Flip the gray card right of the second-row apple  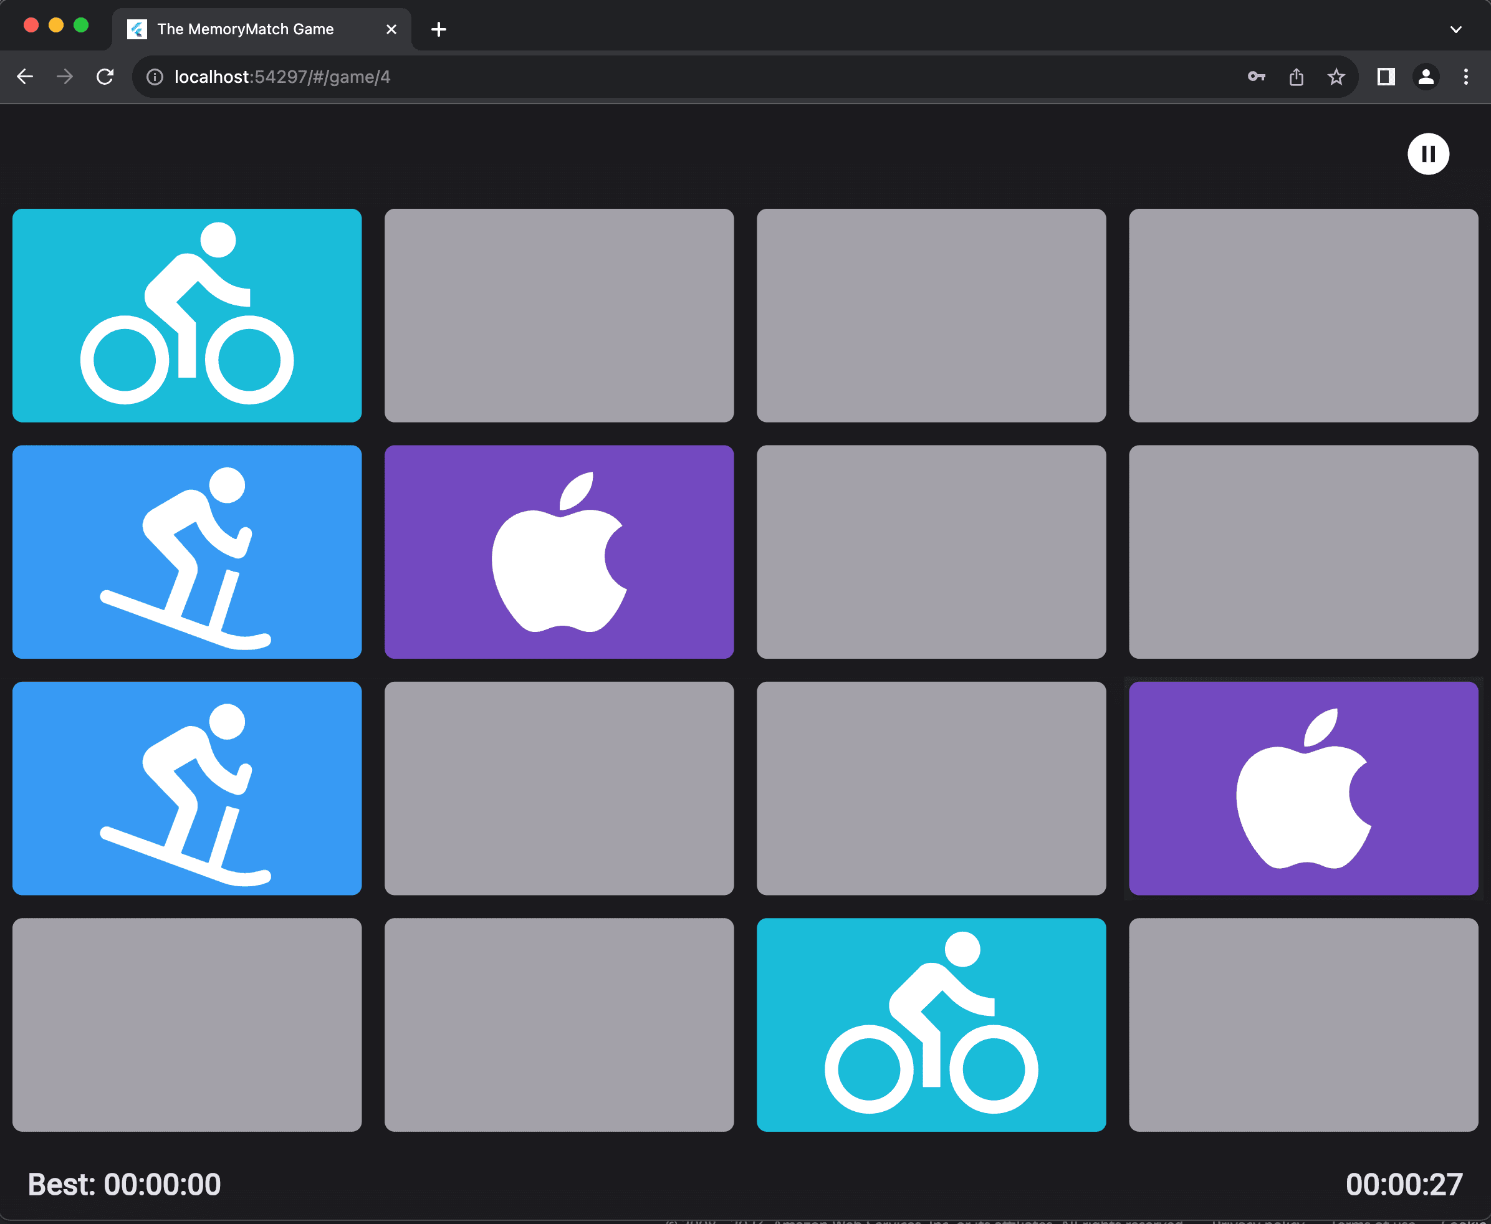[x=931, y=552]
